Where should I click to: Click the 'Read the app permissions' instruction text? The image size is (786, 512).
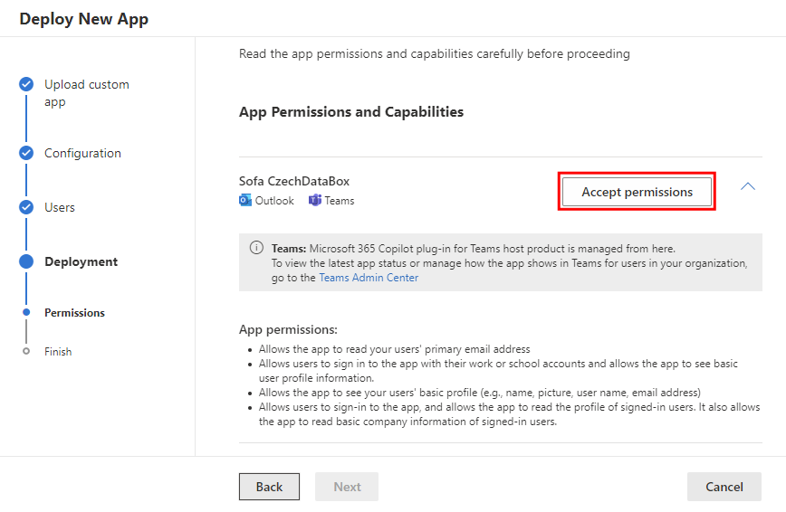(x=434, y=53)
